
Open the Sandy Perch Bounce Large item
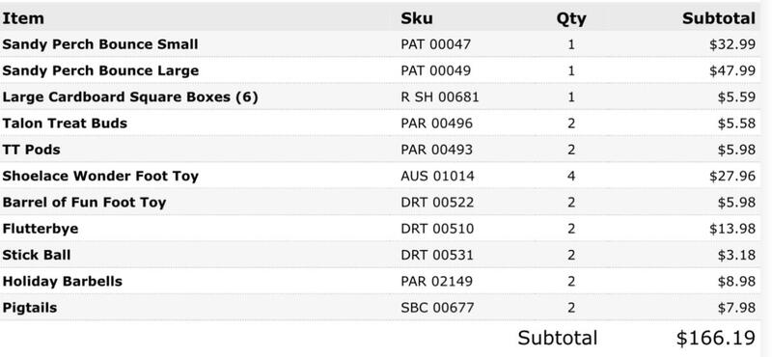click(x=100, y=70)
